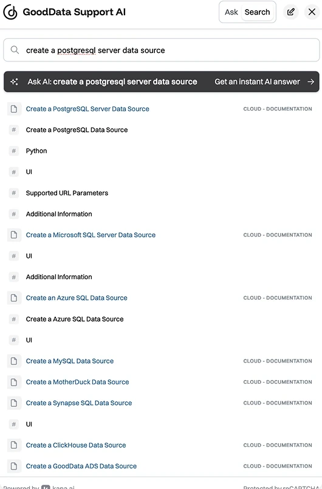The image size is (322, 489).
Task: Jump to Create a Azure SQL Data Source section
Action: (x=75, y=319)
